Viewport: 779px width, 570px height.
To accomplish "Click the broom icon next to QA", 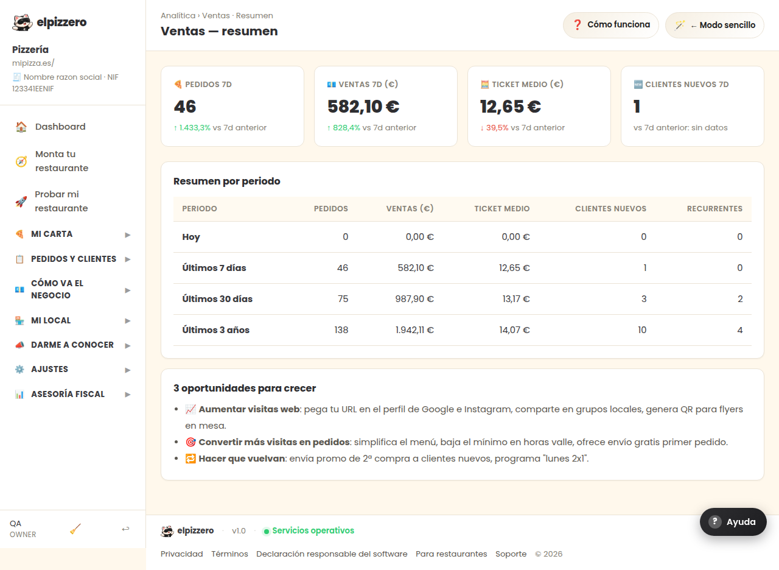I will coord(75,529).
